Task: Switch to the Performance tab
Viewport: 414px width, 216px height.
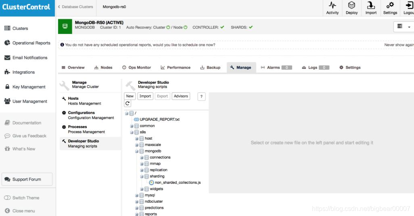Action: coord(176,67)
